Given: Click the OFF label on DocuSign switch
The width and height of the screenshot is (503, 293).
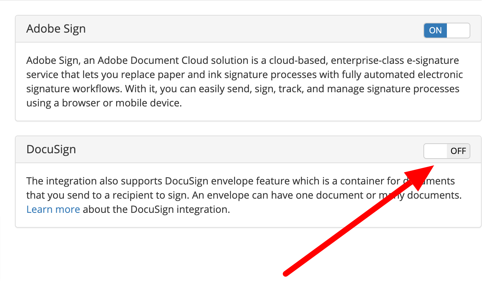Looking at the screenshot, I should [458, 151].
